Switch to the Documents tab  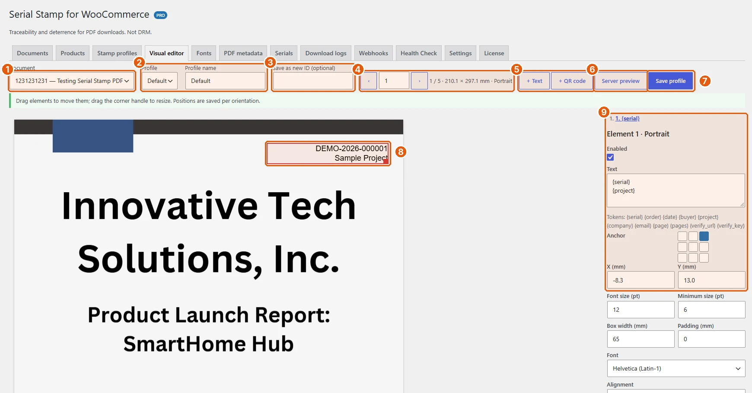tap(32, 53)
